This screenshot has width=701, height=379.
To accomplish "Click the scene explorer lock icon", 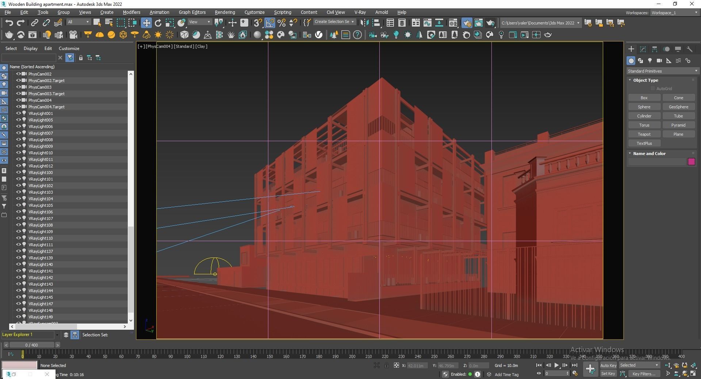I will pos(81,58).
